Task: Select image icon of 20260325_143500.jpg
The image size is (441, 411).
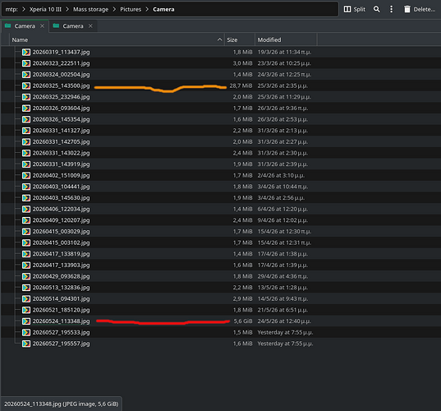Action: pos(26,85)
